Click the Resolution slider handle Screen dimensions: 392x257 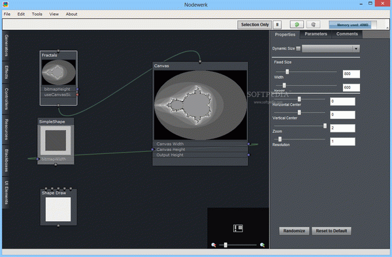pos(280,139)
